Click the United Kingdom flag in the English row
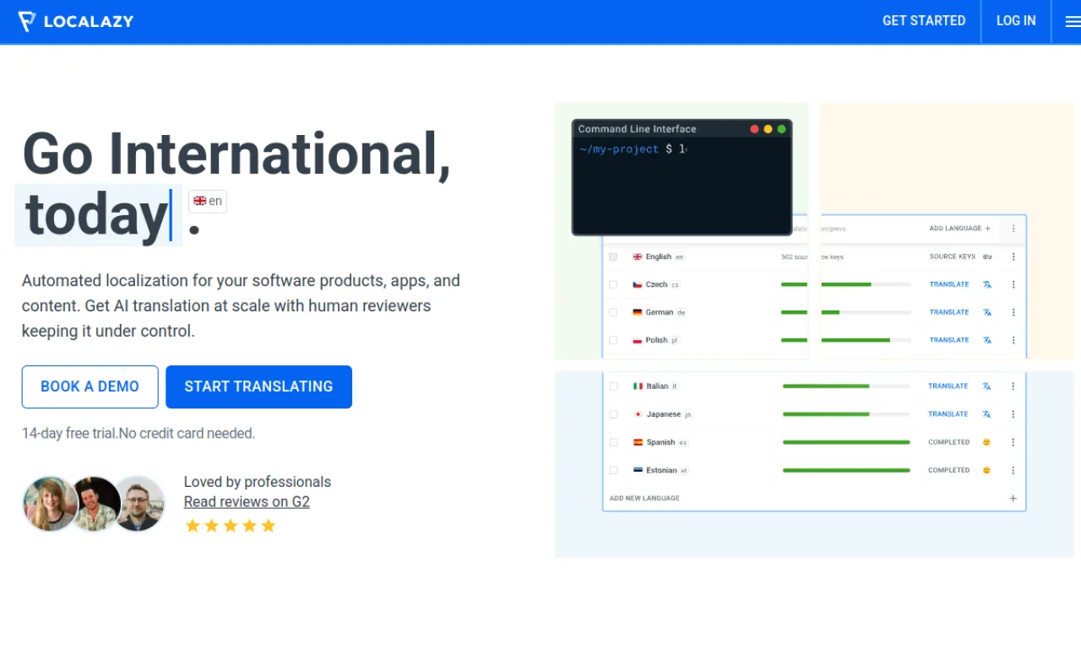The height and width of the screenshot is (648, 1081). (638, 256)
